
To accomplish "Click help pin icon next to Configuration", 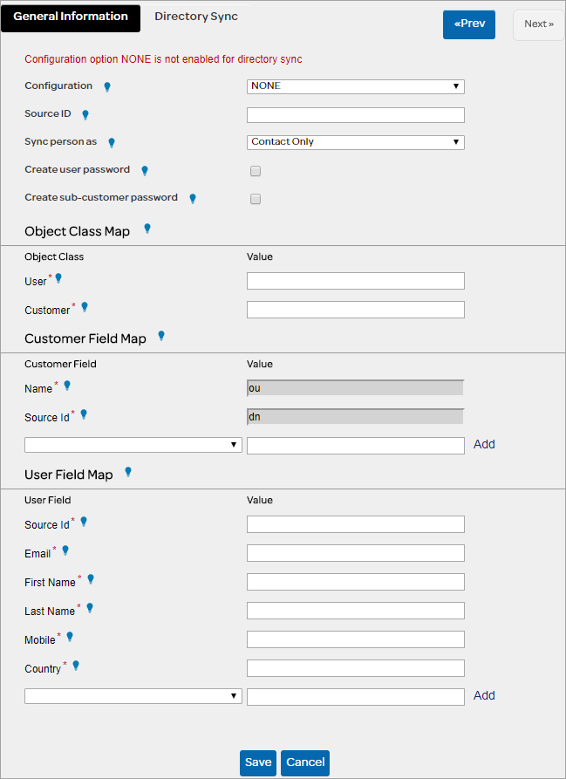I will click(x=107, y=86).
